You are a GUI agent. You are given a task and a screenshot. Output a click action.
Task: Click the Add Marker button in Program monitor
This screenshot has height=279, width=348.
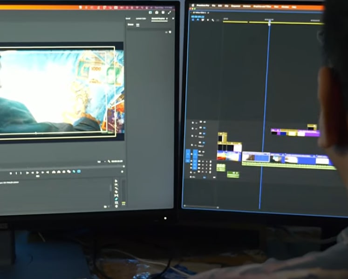pyautogui.click(x=11, y=173)
